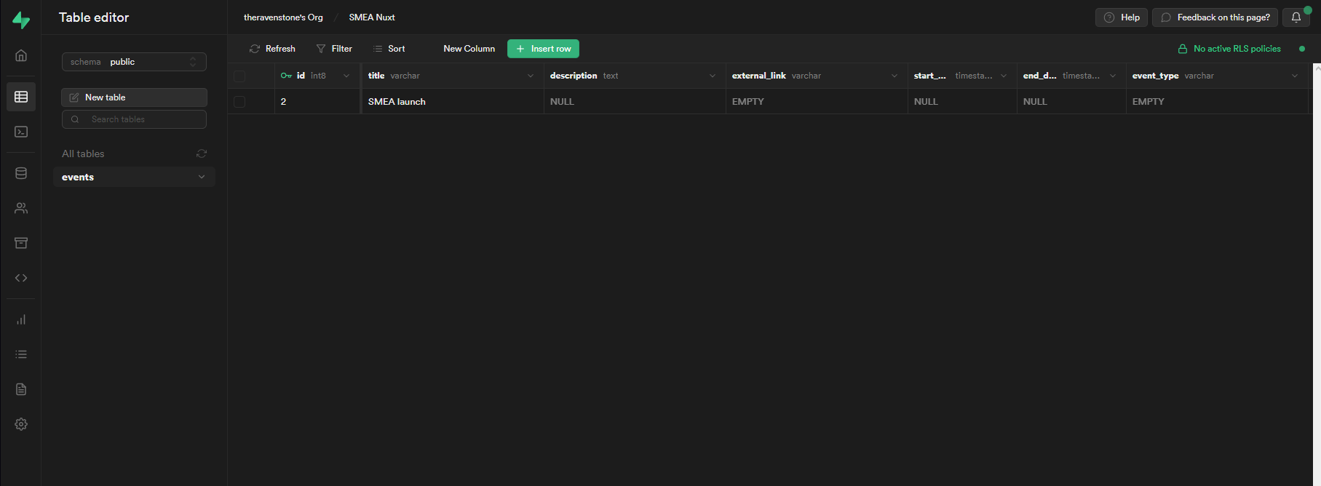Open the Storage archive icon
The image size is (1321, 486).
tap(21, 243)
